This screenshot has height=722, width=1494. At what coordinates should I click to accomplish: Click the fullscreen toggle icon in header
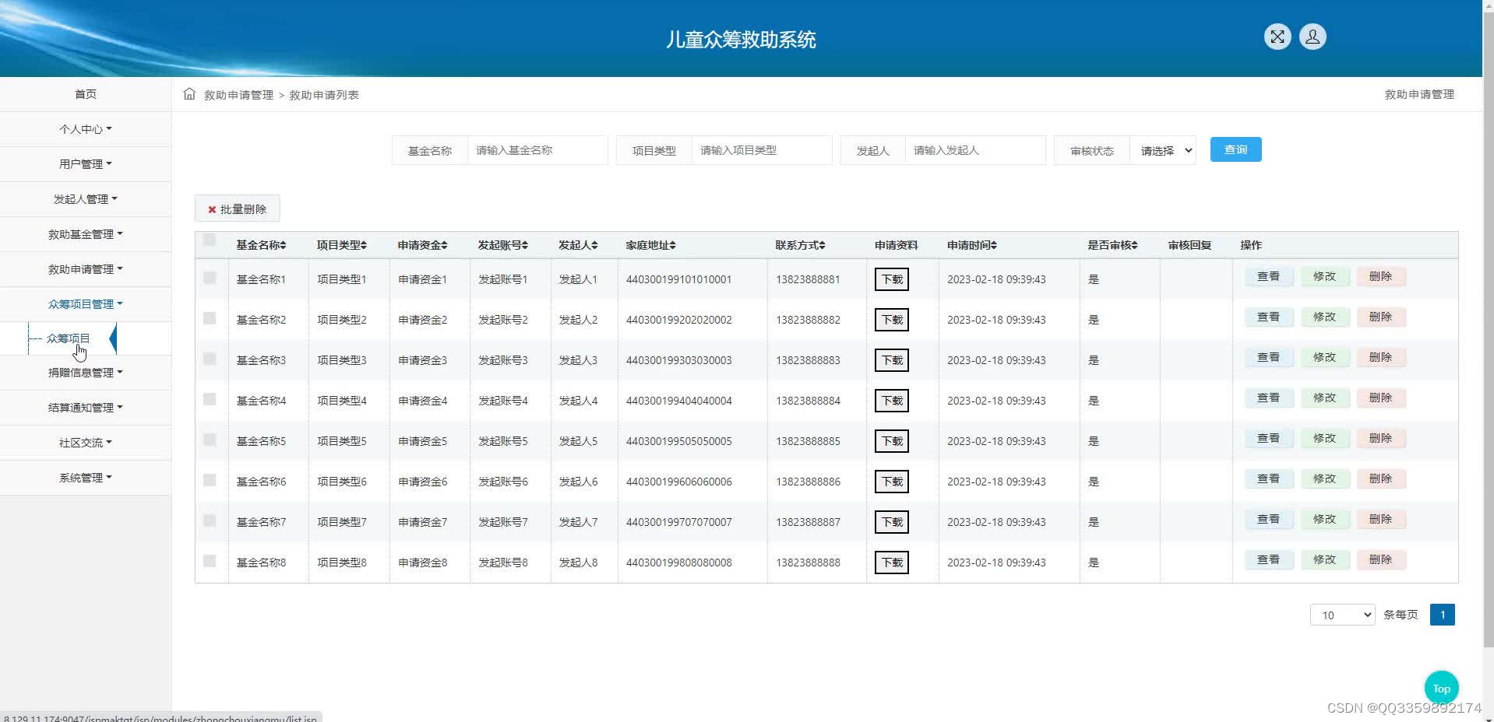tap(1277, 37)
